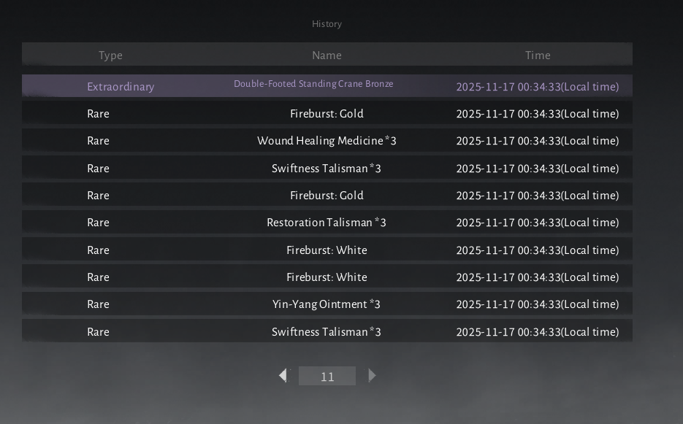
Task: Select the second Fireburst: White record
Action: point(327,277)
